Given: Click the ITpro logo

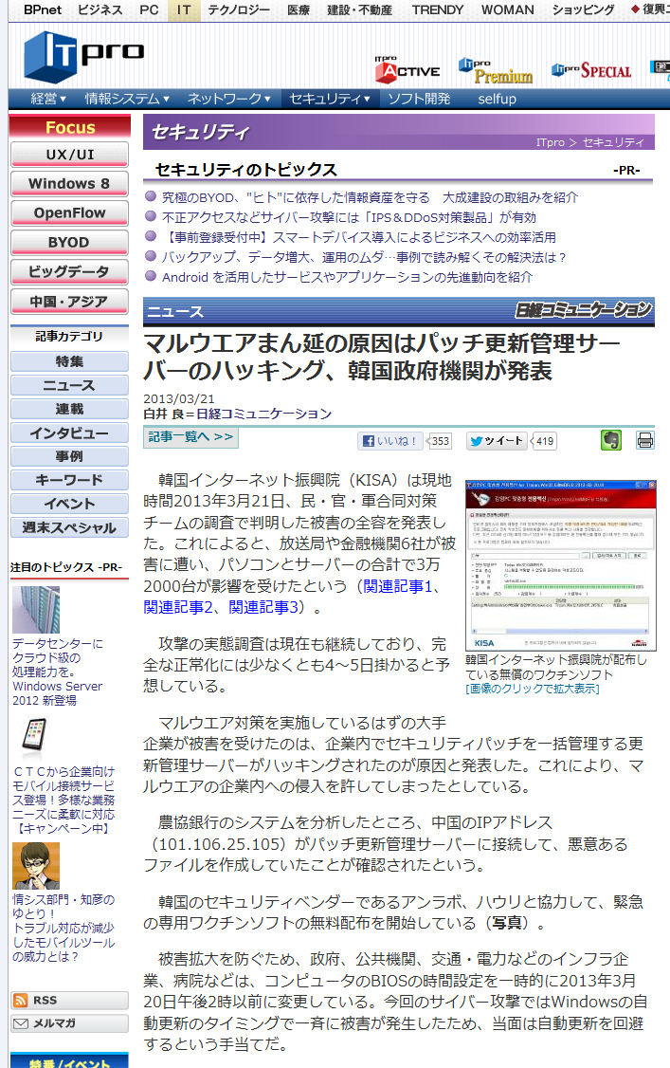Looking at the screenshot, I should [x=83, y=57].
